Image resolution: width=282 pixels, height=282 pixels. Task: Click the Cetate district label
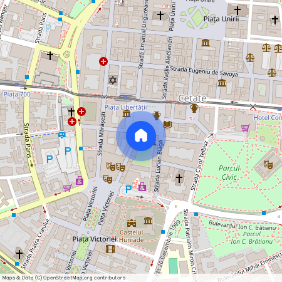coord(192,98)
